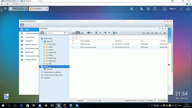Switch File Station to list view
This screenshot has width=192, height=108.
pyautogui.click(x=78, y=33)
